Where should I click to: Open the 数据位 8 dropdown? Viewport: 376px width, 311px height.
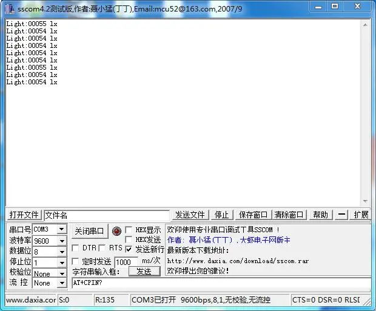(x=61, y=252)
